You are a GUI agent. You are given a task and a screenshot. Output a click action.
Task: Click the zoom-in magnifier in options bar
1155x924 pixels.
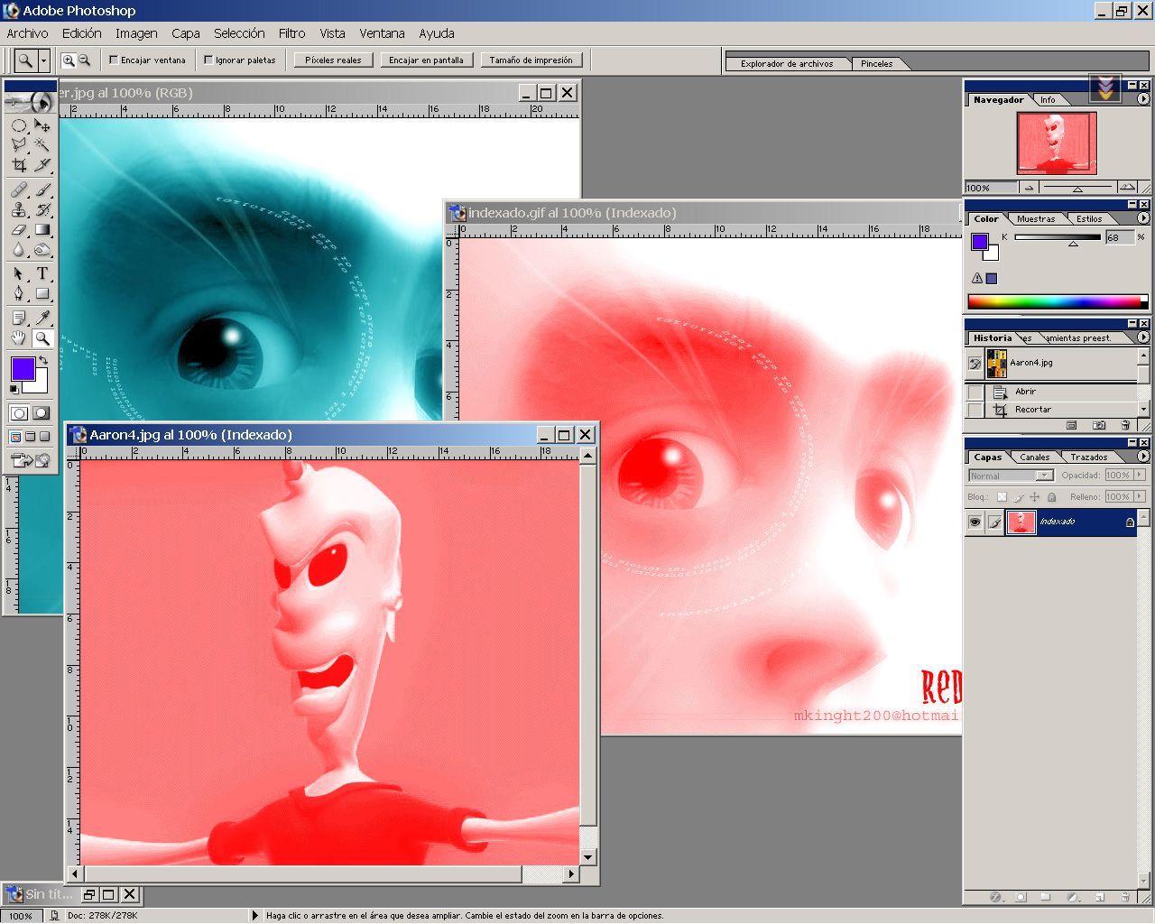click(x=68, y=60)
